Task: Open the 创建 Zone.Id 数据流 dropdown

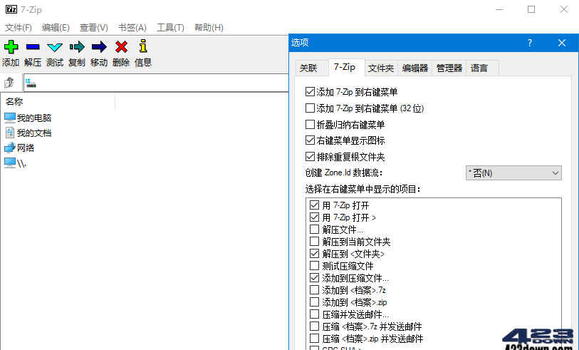Action: (x=513, y=173)
